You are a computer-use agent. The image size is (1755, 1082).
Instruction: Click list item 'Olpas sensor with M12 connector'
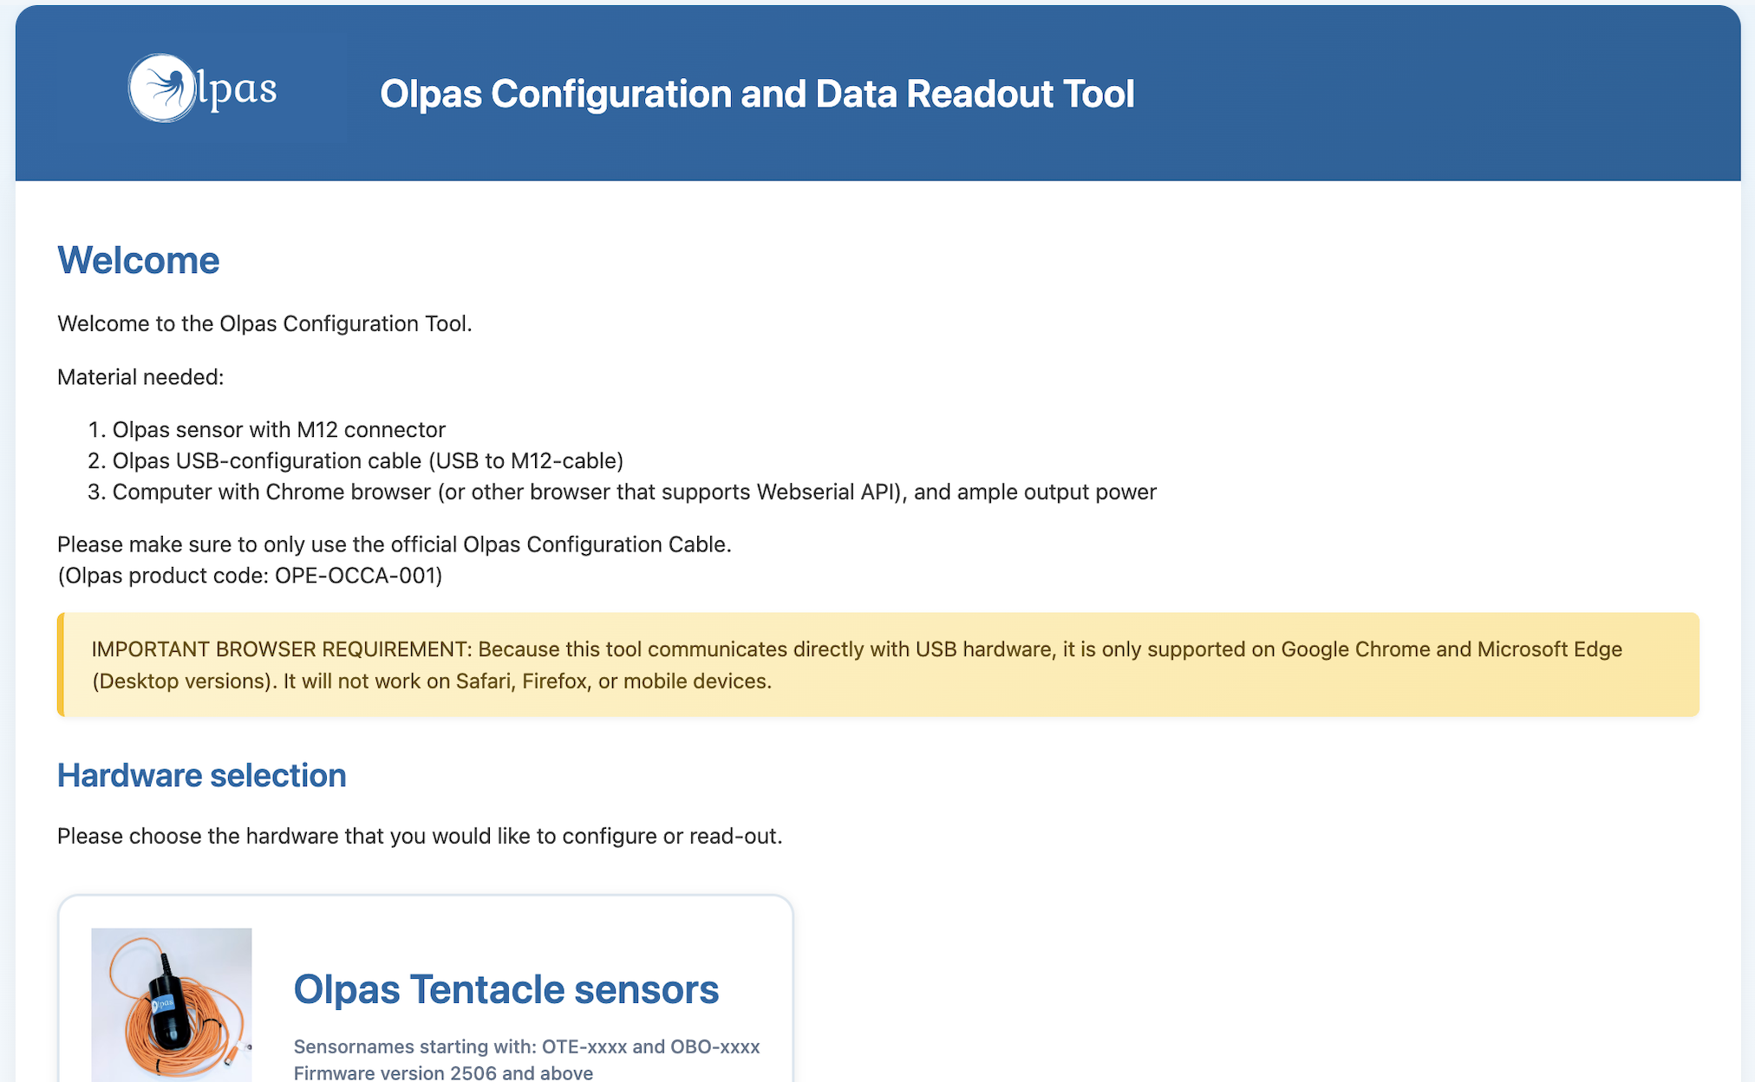[278, 430]
